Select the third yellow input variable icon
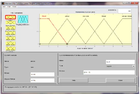 click(x=11, y=28)
